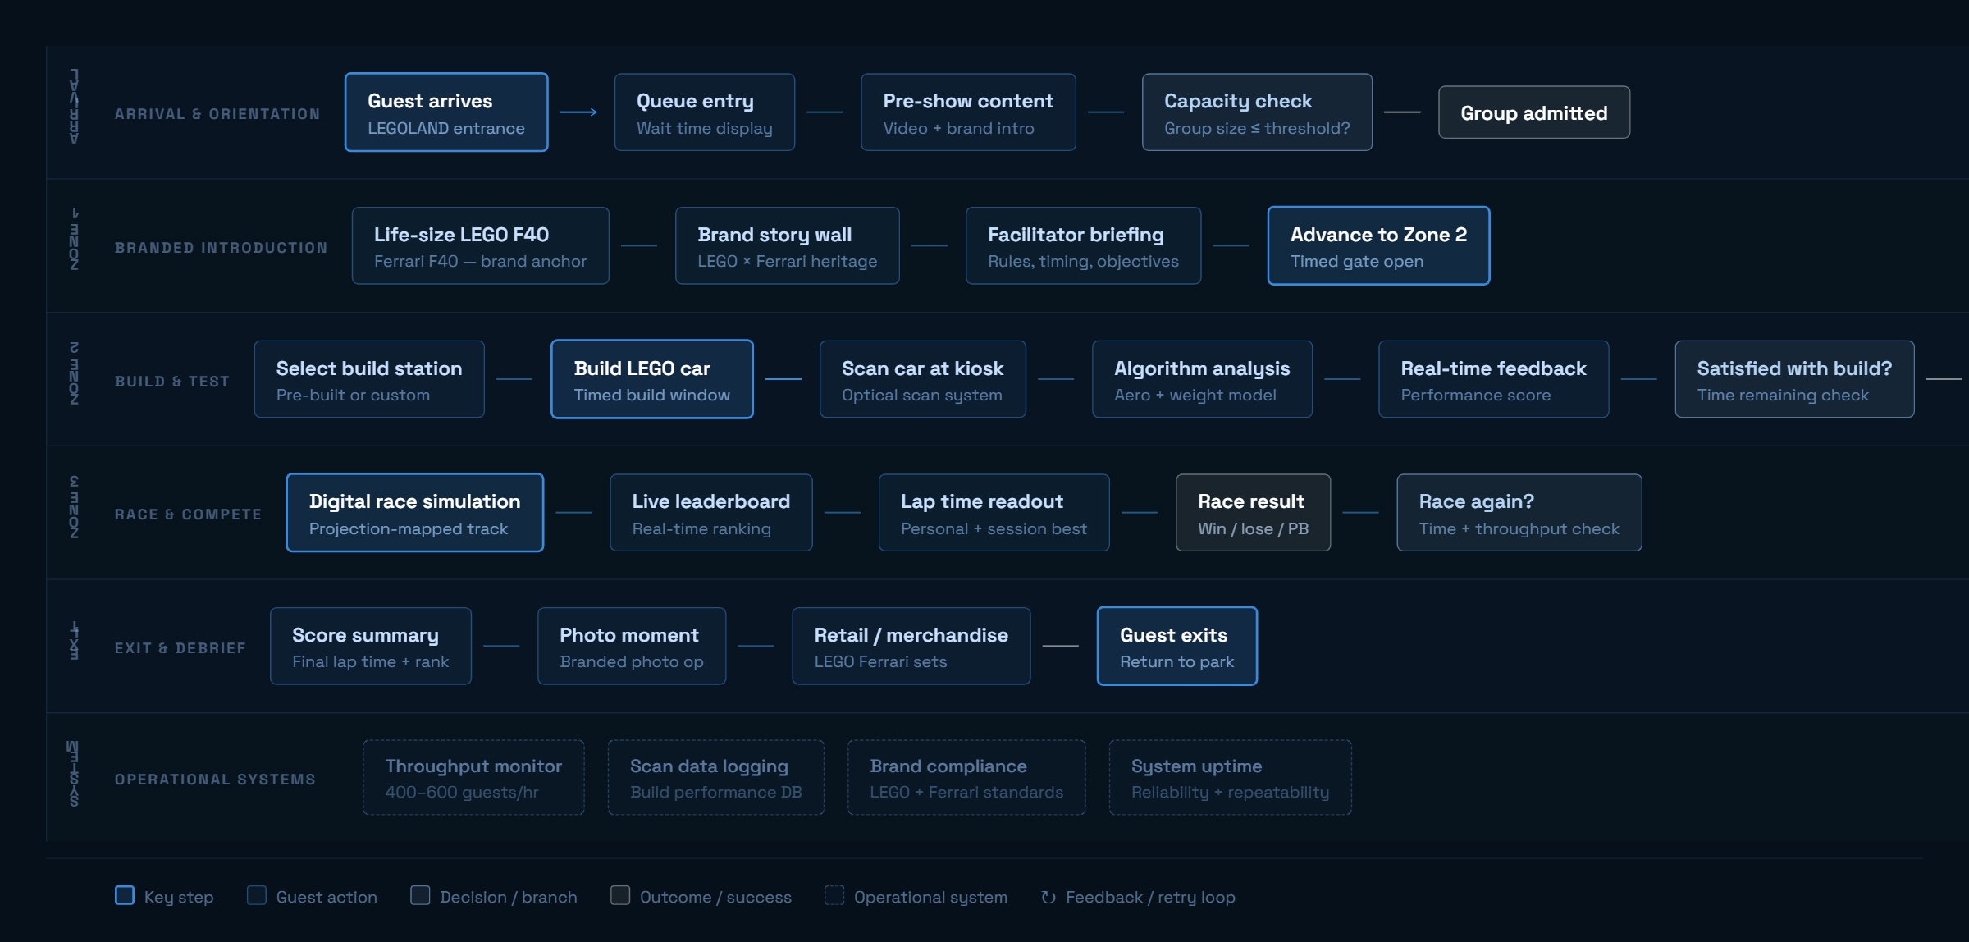Click the dashed Operational system legend box
Viewport: 1969px width, 942px height.
(x=834, y=895)
